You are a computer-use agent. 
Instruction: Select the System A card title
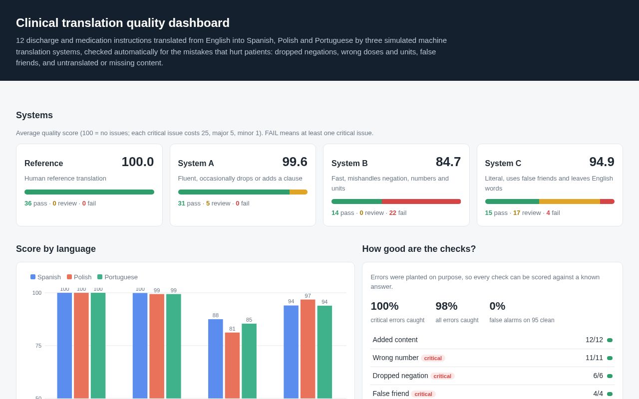tap(196, 163)
